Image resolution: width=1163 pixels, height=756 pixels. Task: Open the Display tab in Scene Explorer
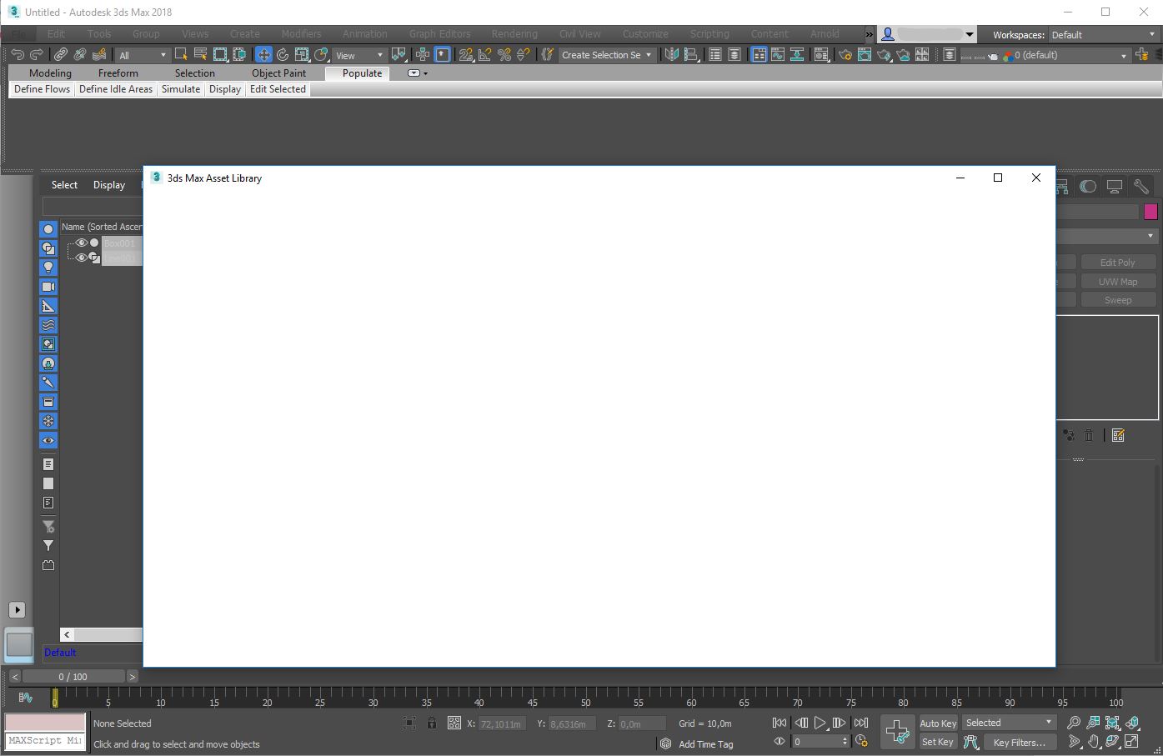[x=108, y=184]
